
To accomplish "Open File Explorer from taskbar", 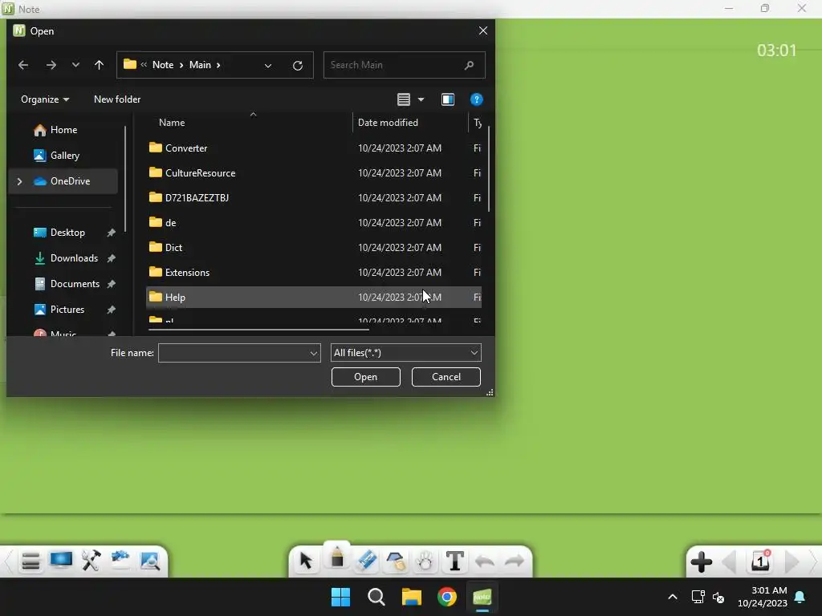I will pyautogui.click(x=412, y=597).
